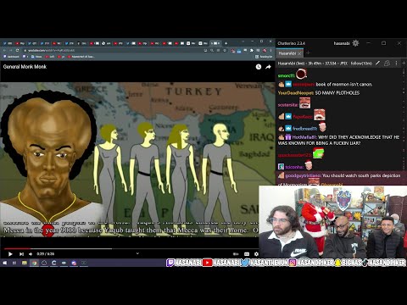Toggle autoplay switch in player
Viewport: 407px width, 305px height.
236,254
